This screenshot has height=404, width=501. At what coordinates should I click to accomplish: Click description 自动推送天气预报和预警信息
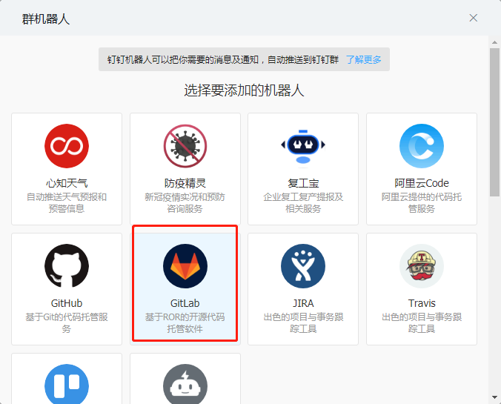pos(67,202)
